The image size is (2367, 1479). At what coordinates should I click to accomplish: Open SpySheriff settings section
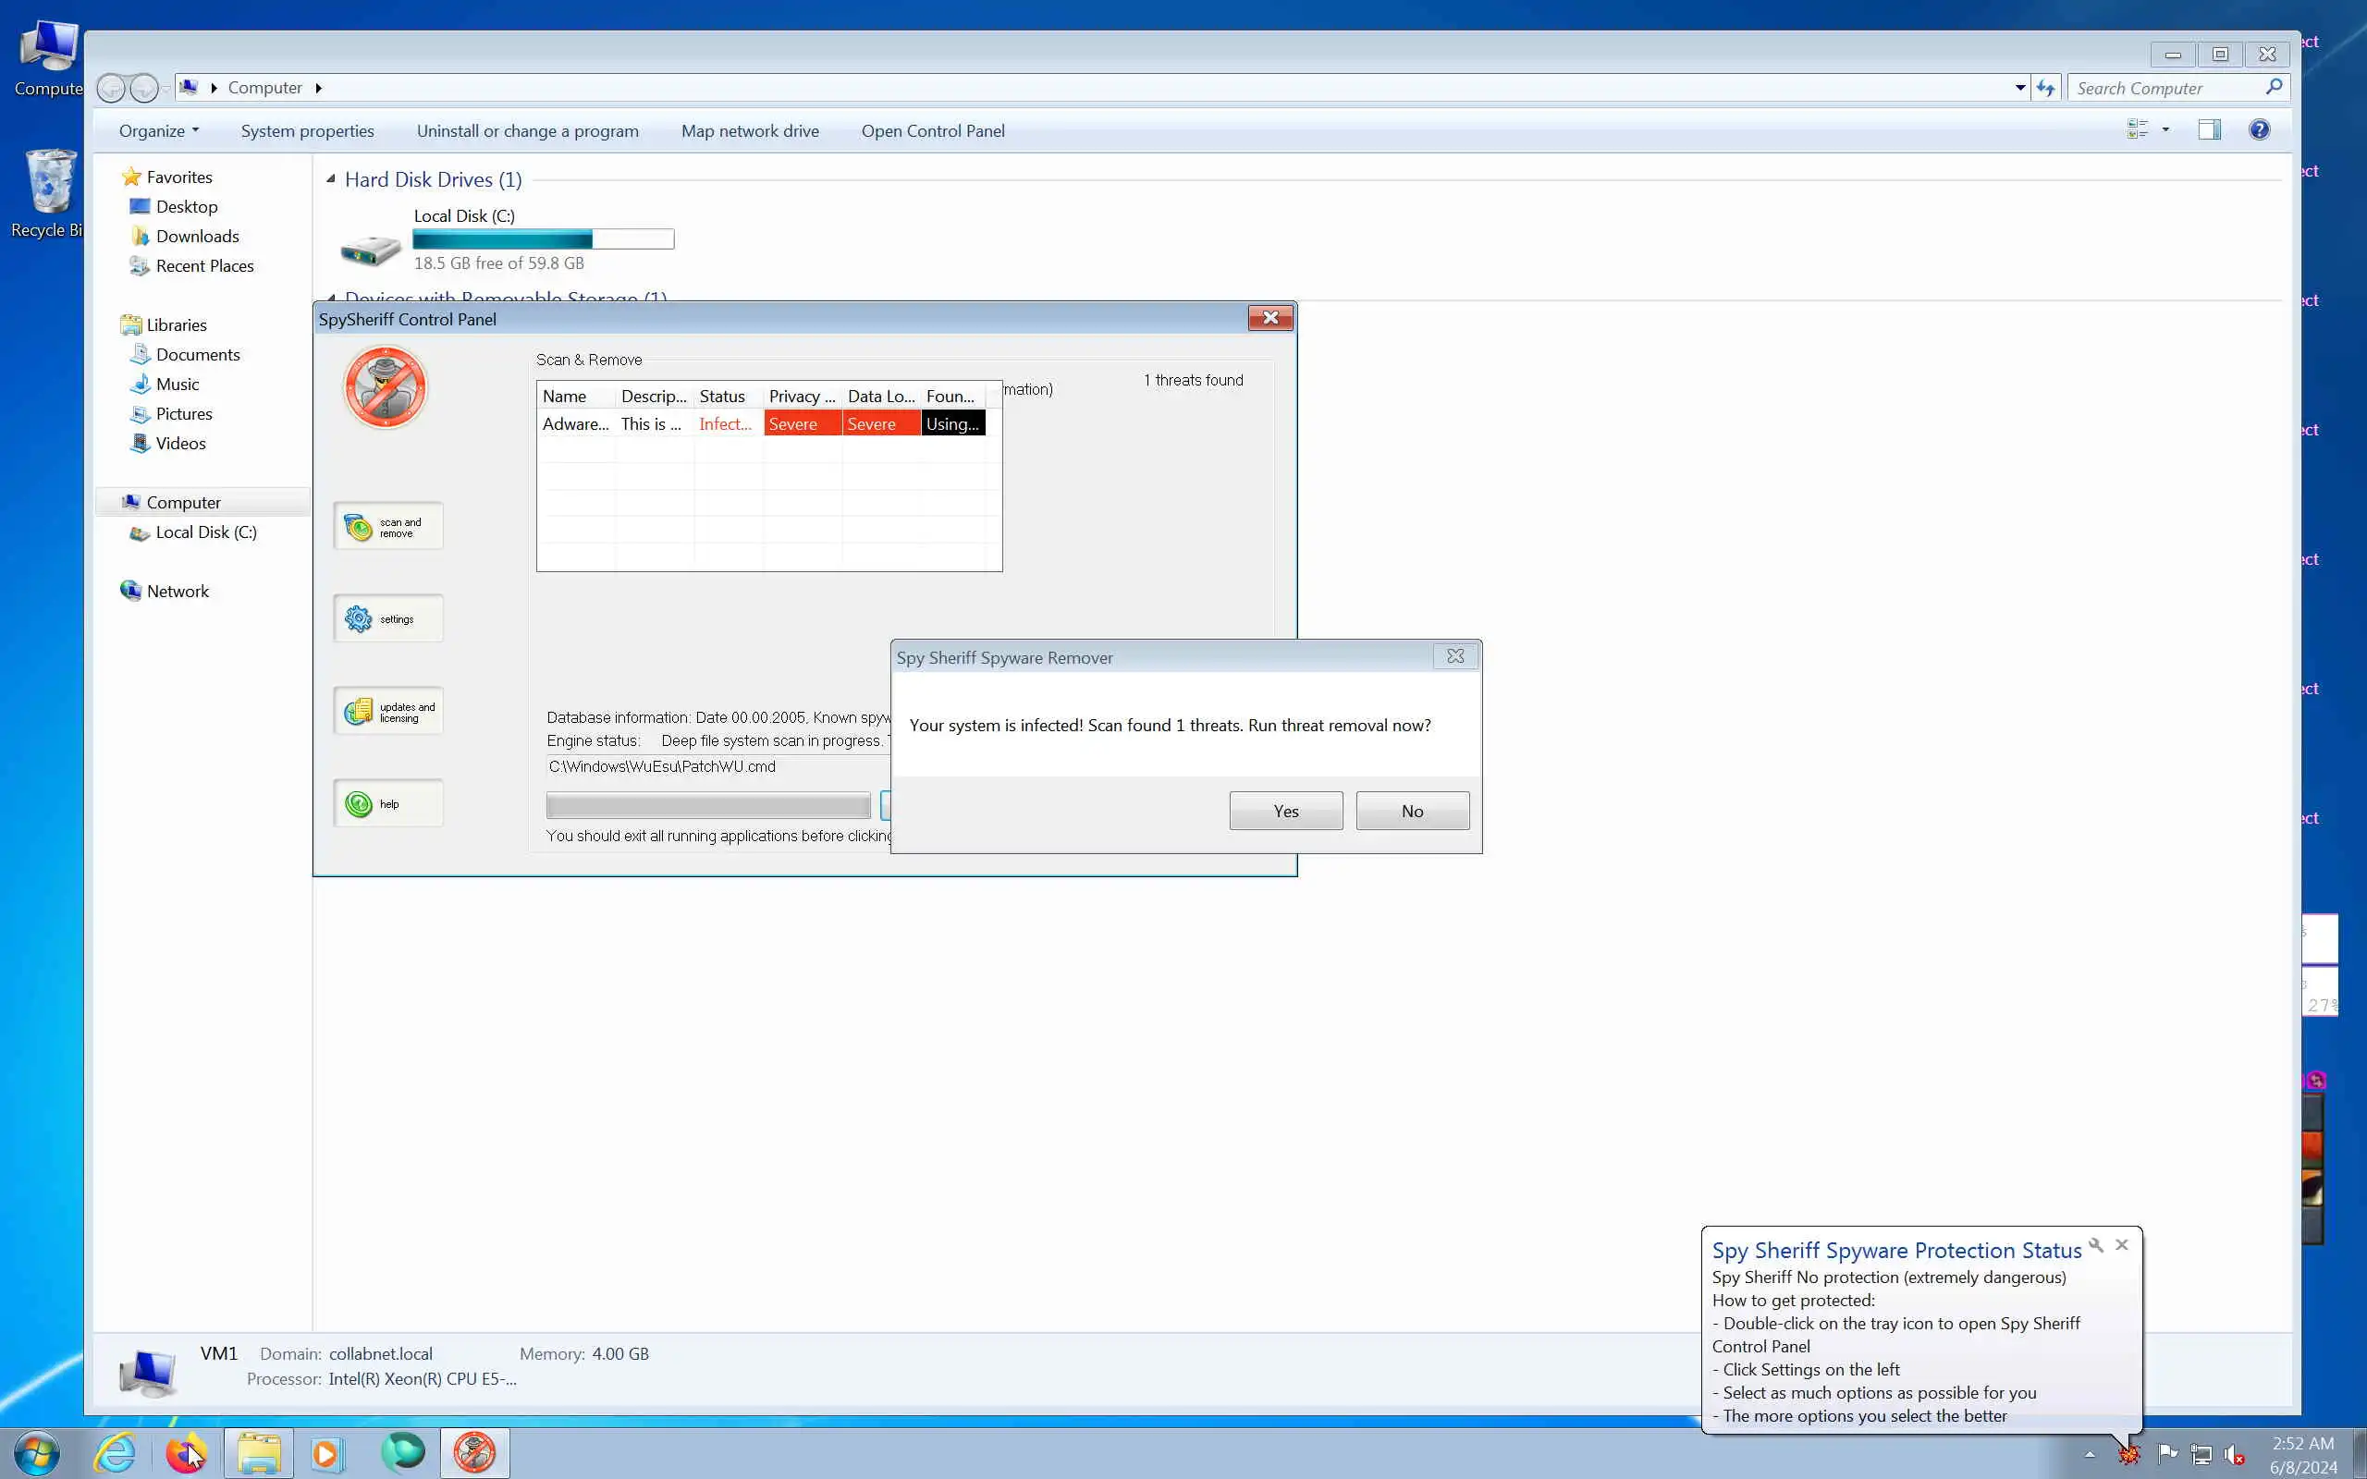tap(387, 619)
